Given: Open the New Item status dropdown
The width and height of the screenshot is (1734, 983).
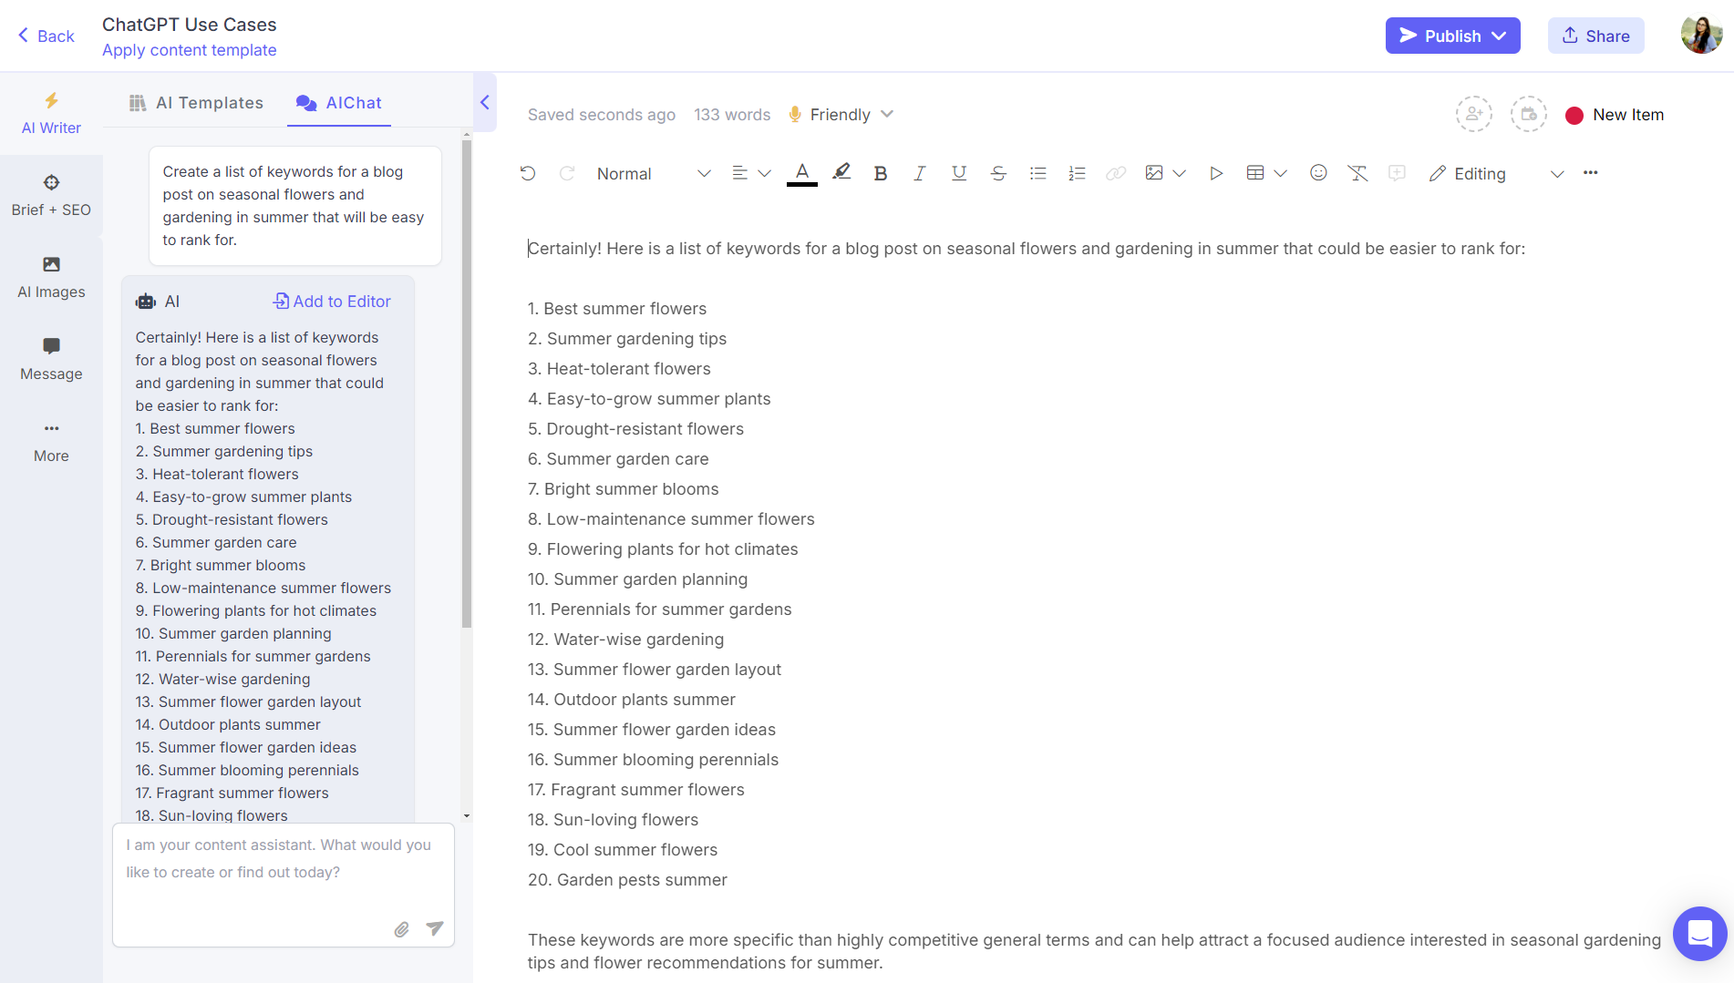Looking at the screenshot, I should pos(1614,115).
